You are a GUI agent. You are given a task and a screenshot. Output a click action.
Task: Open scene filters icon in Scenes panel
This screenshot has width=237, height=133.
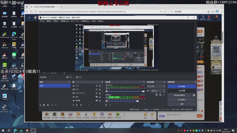click(x=48, y=105)
